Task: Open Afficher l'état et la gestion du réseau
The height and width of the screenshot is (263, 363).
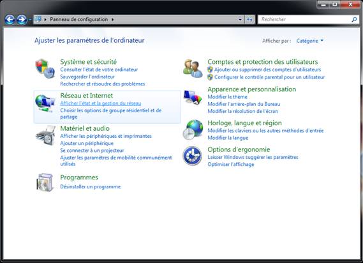Action: point(100,103)
